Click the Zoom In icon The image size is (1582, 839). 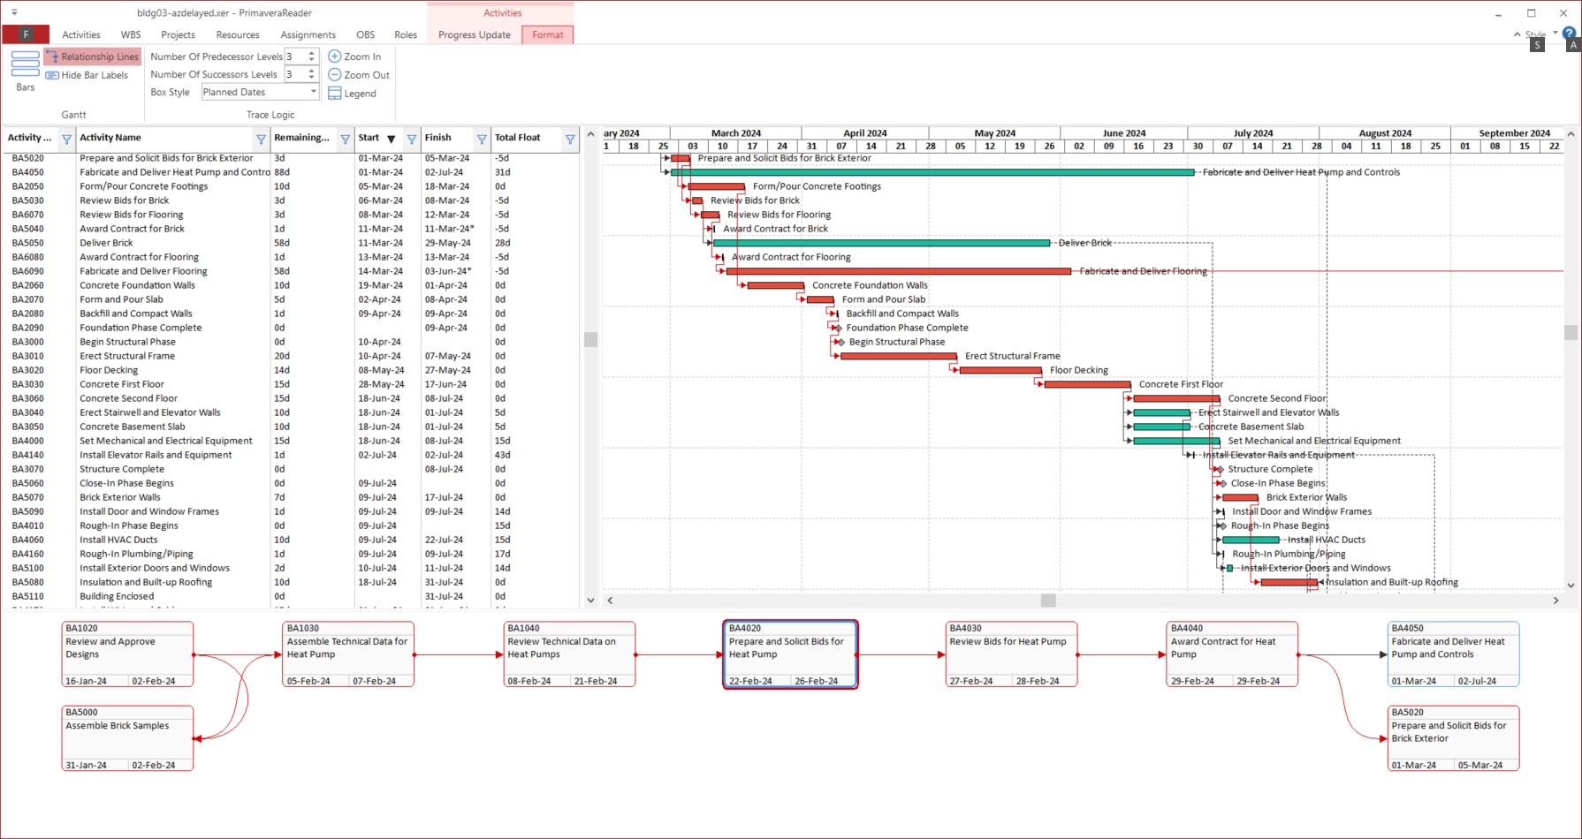(335, 57)
